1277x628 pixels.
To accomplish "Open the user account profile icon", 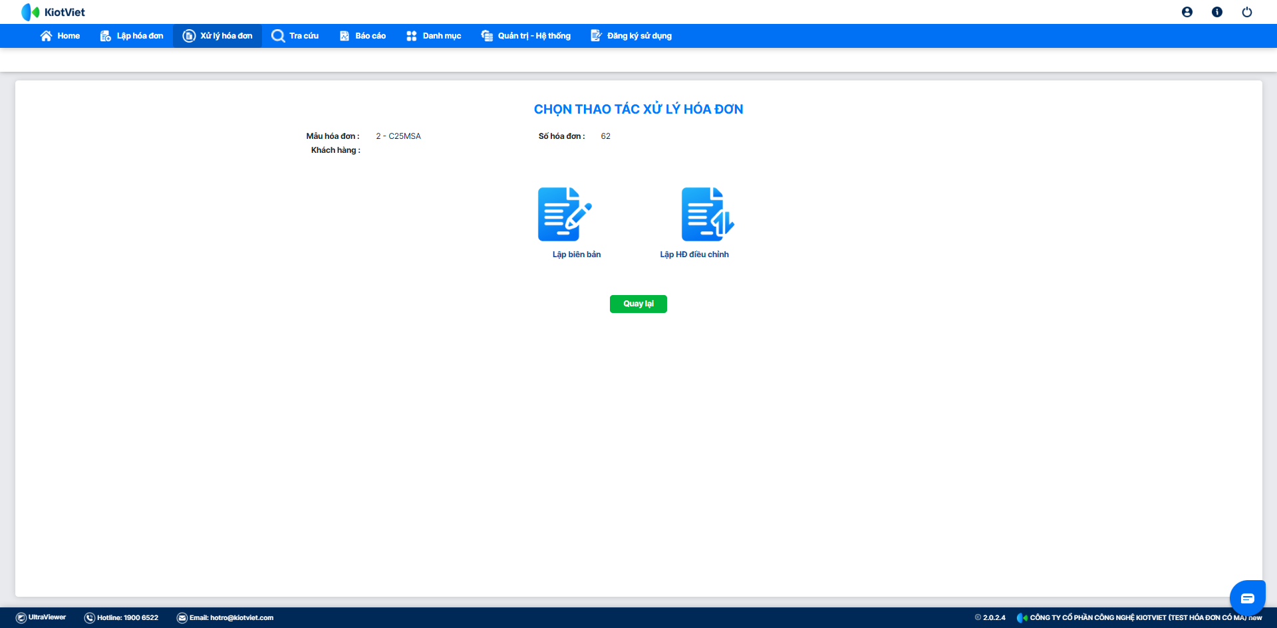I will coord(1187,12).
